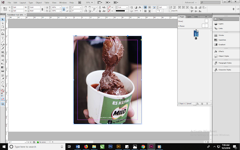Open the Layout menu

(x=22, y=3)
